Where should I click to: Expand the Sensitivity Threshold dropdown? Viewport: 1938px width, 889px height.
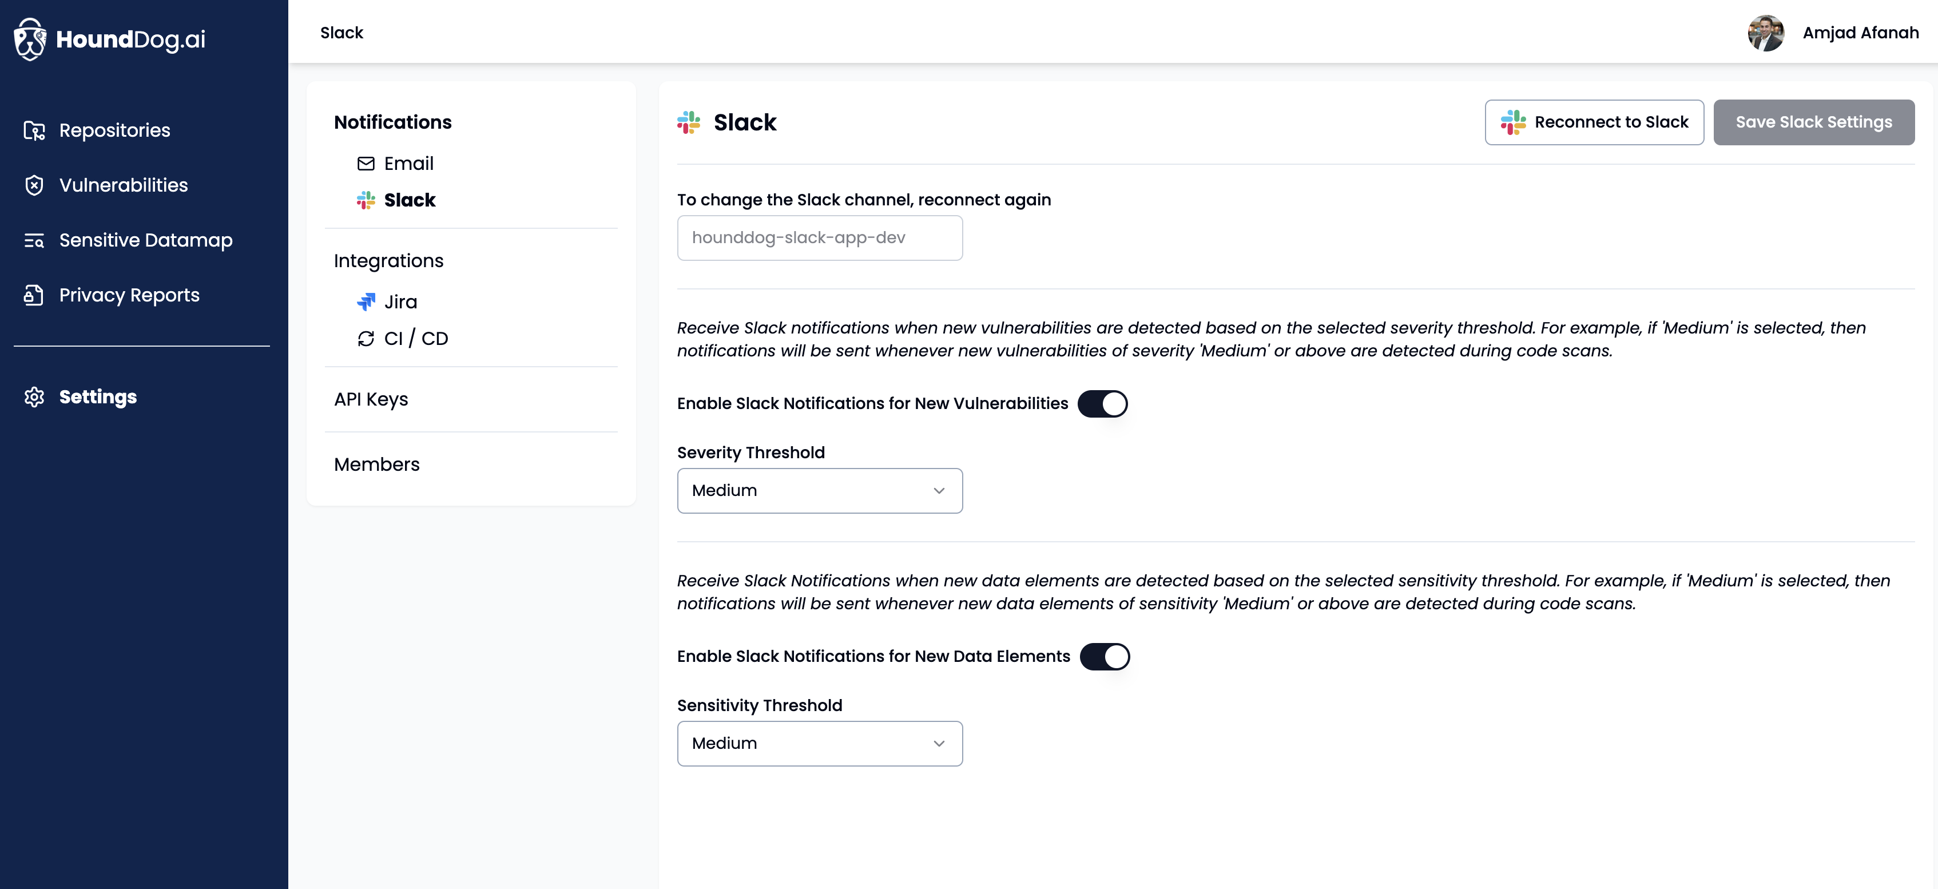[819, 744]
